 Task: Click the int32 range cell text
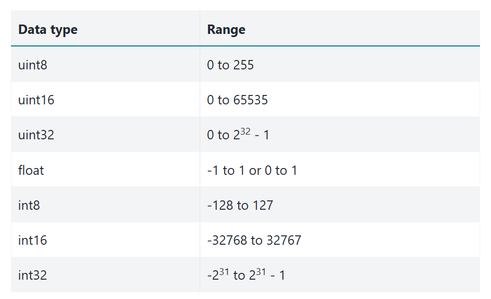(x=246, y=275)
